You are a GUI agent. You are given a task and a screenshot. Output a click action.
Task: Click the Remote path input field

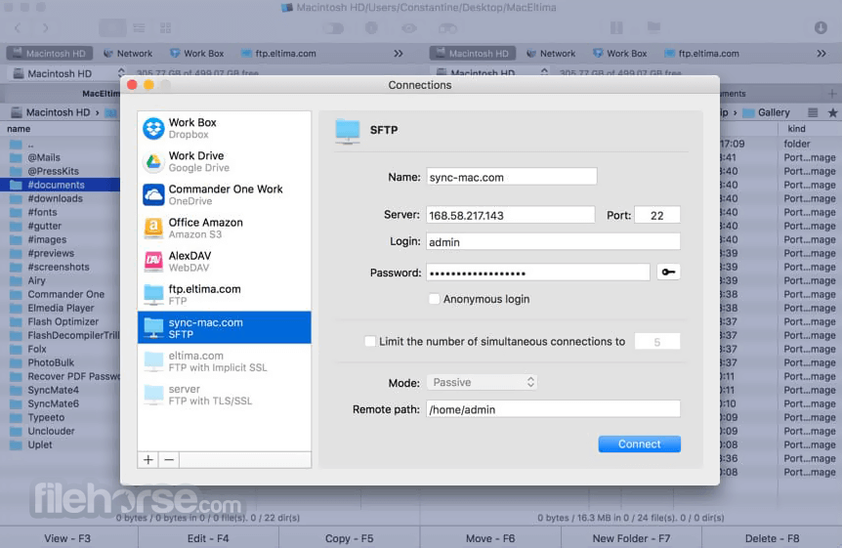point(553,409)
